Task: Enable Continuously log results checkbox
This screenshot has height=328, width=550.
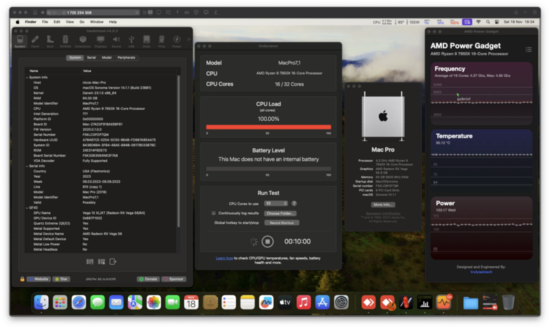Action: click(x=214, y=213)
